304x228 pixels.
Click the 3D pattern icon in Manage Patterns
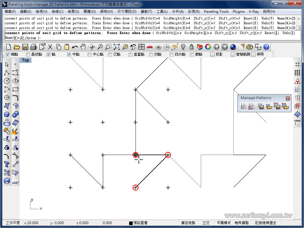(x=252, y=106)
